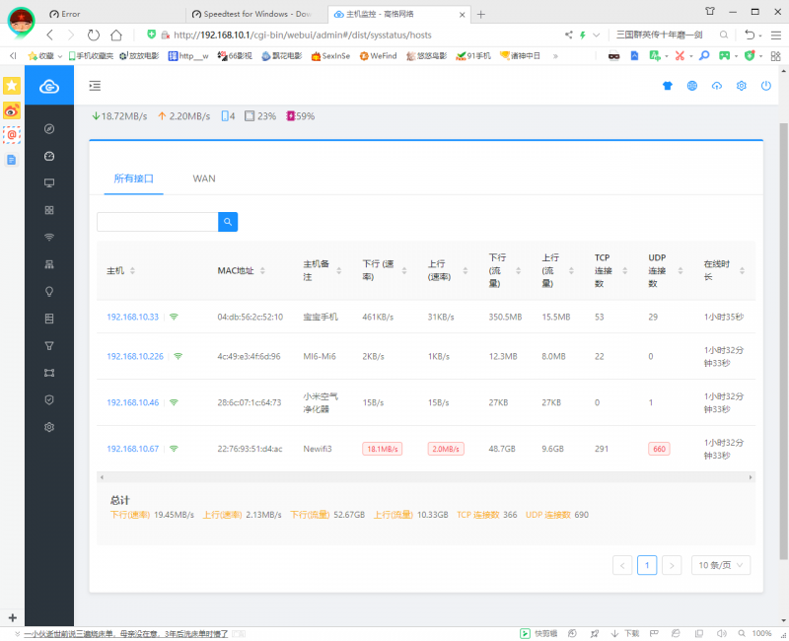Click the blue search magnifier button
This screenshot has width=789, height=641.
pyautogui.click(x=228, y=222)
